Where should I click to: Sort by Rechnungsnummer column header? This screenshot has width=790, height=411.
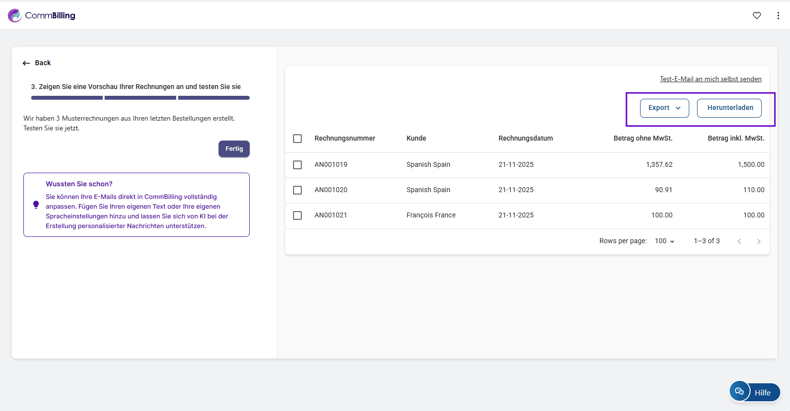click(345, 139)
